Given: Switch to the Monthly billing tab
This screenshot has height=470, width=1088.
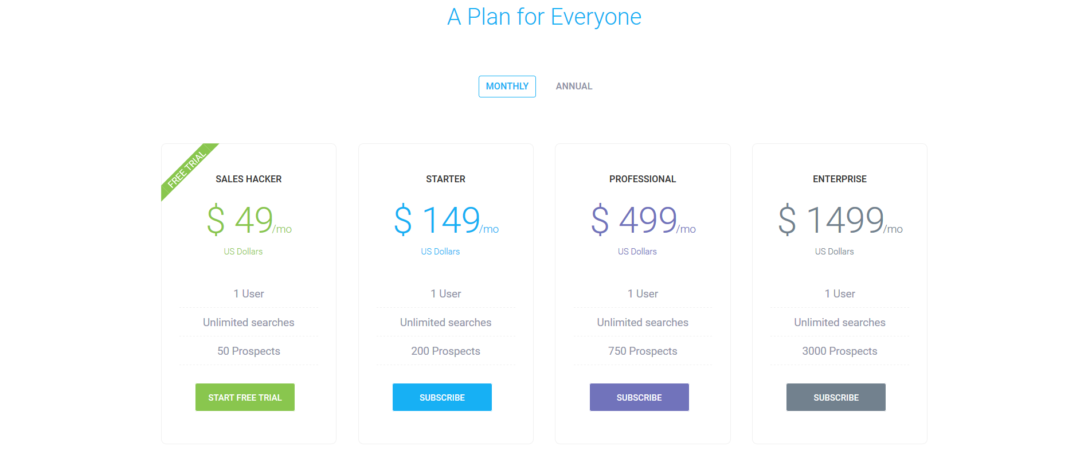Looking at the screenshot, I should (x=507, y=87).
